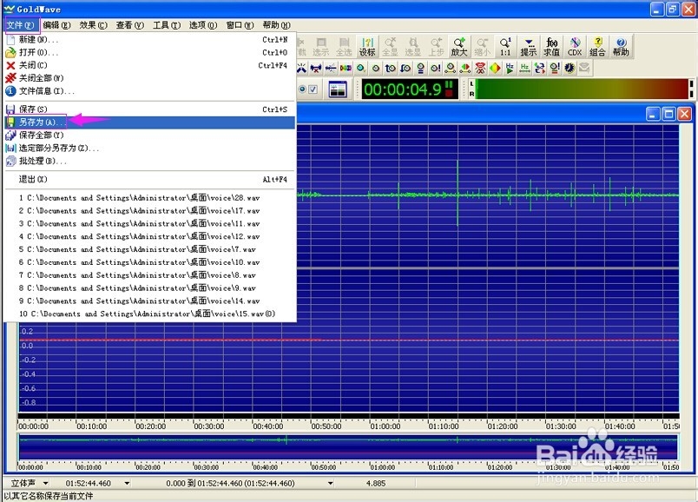Open the 窗口 menu
This screenshot has height=502, width=698.
pyautogui.click(x=240, y=25)
